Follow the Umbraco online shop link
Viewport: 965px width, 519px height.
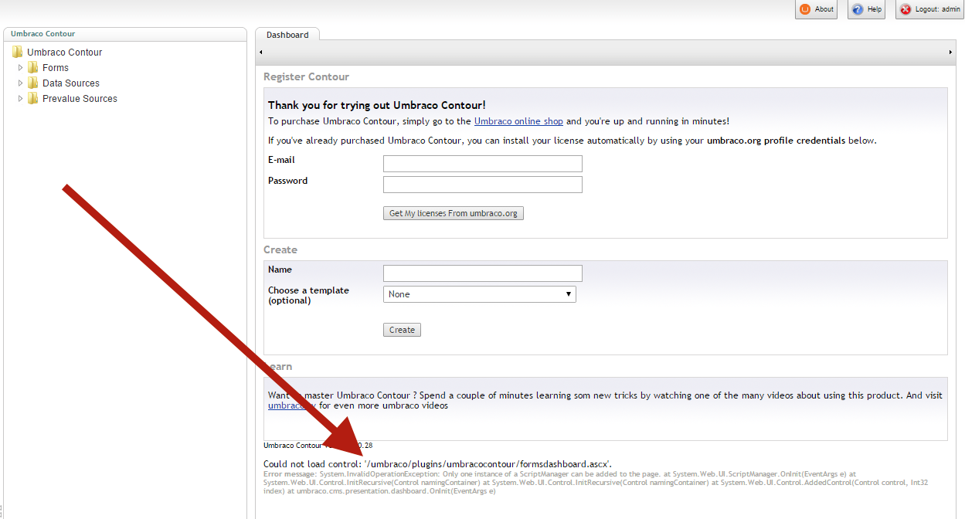[518, 121]
